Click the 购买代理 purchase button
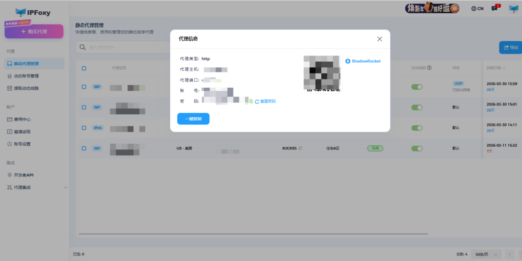The width and height of the screenshot is (522, 261). click(x=34, y=32)
